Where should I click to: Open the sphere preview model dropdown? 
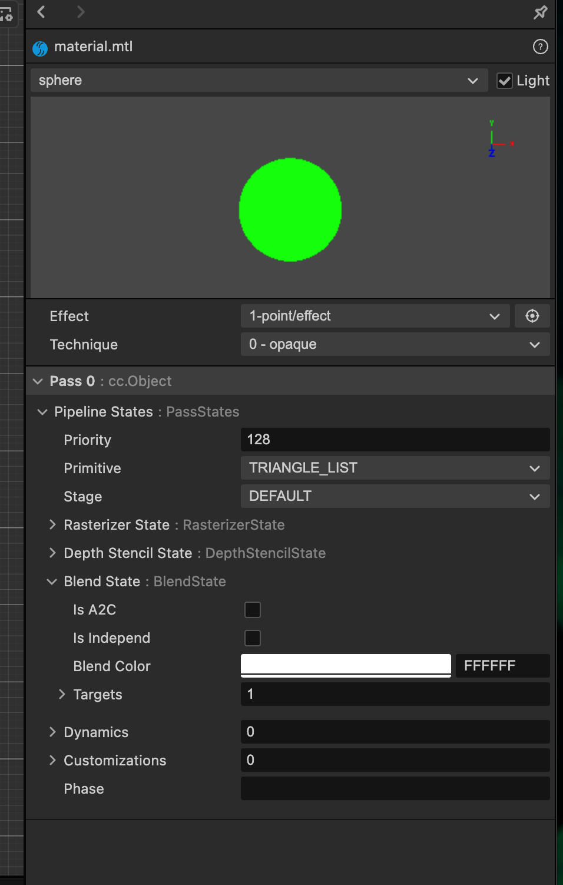click(x=259, y=81)
